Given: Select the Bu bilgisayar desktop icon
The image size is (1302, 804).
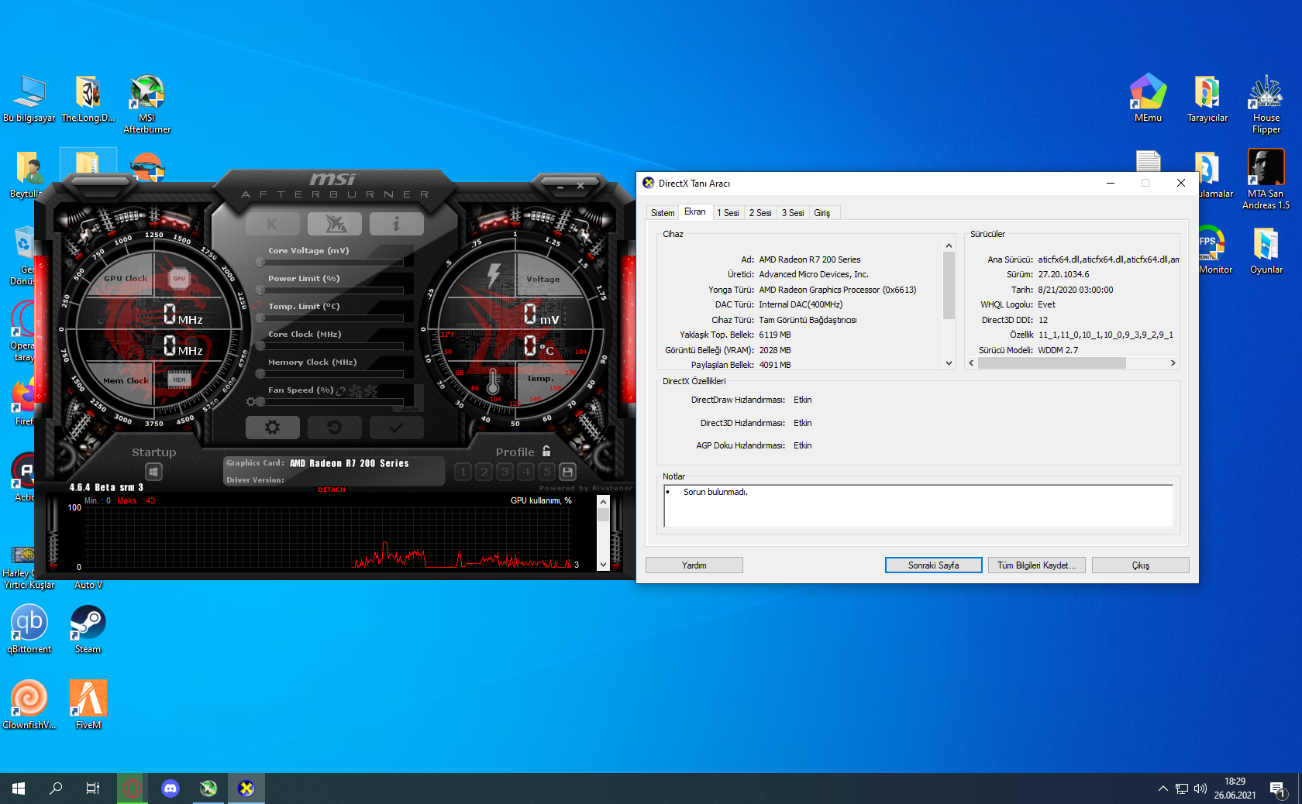Looking at the screenshot, I should tap(29, 99).
